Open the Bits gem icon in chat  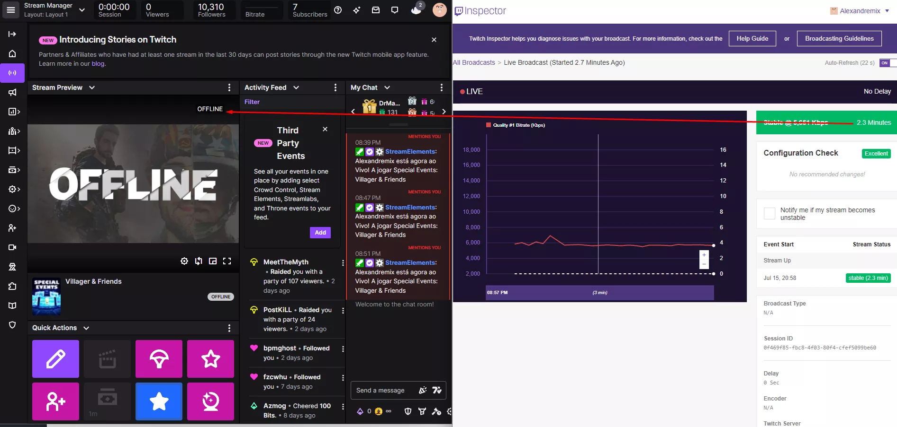[360, 411]
